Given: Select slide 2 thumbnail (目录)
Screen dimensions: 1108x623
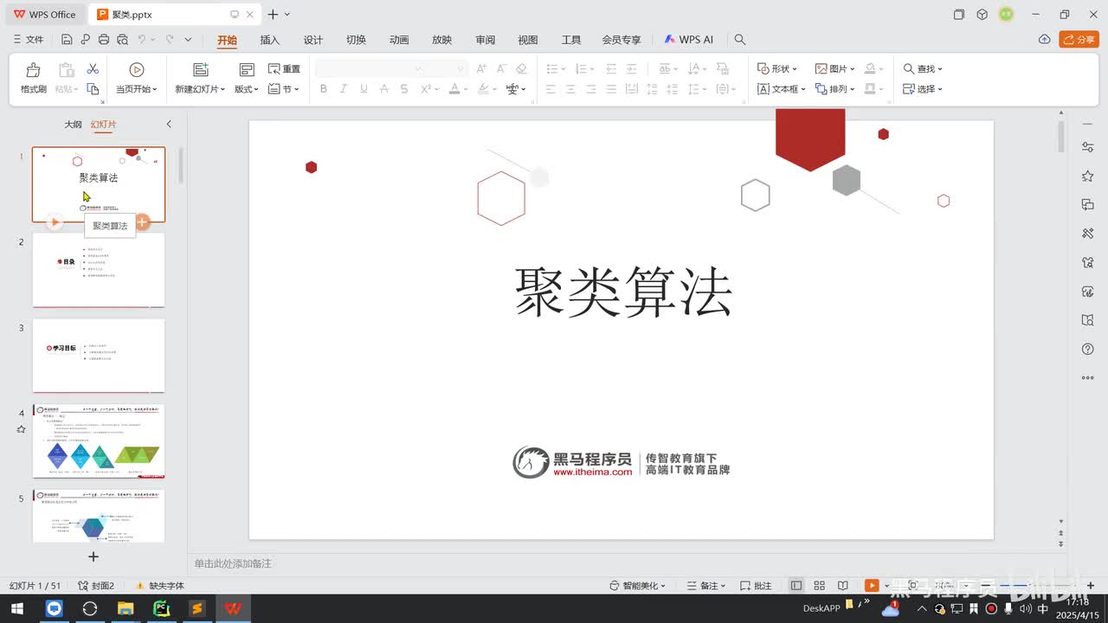Looking at the screenshot, I should click(99, 269).
